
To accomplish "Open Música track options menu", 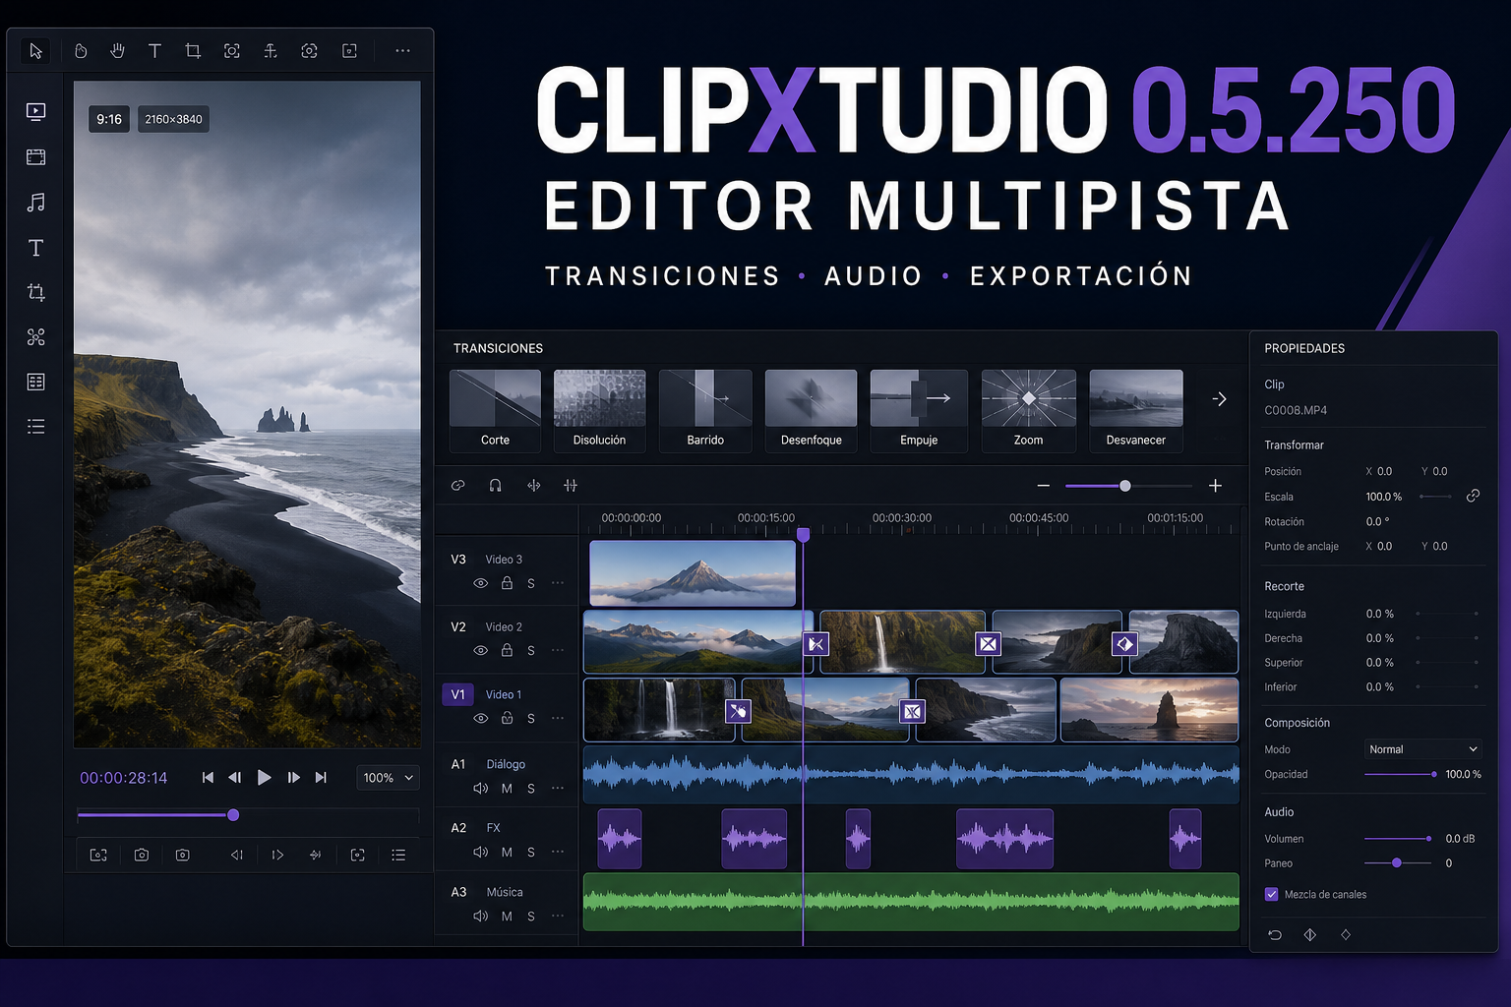I will pos(558,916).
